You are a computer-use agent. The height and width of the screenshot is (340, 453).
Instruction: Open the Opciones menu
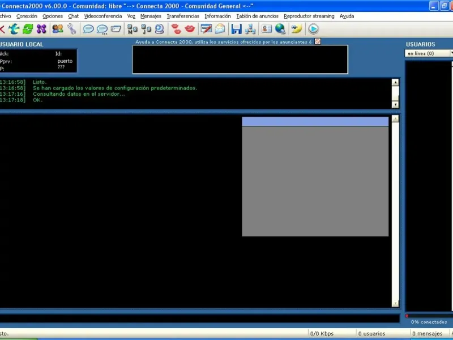(x=53, y=16)
